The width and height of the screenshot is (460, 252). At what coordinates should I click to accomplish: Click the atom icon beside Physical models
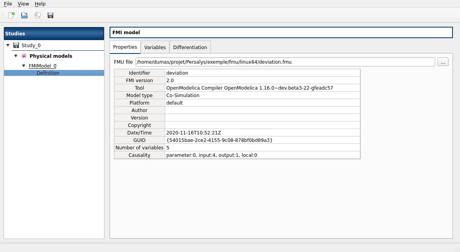click(x=24, y=56)
